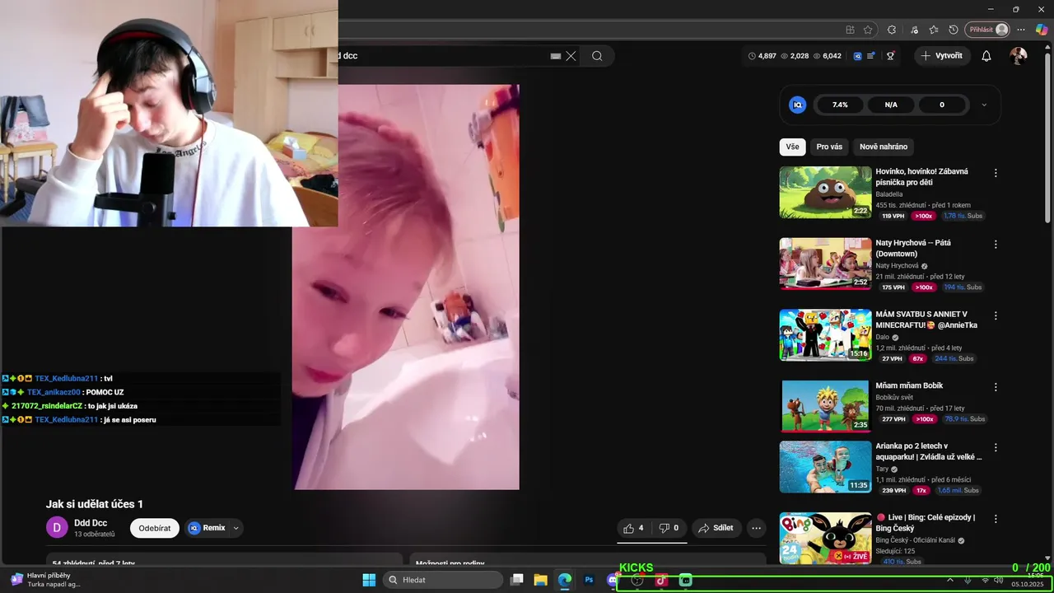Open the vidIQ list icon with blue dot
The image size is (1054, 593).
(x=871, y=56)
